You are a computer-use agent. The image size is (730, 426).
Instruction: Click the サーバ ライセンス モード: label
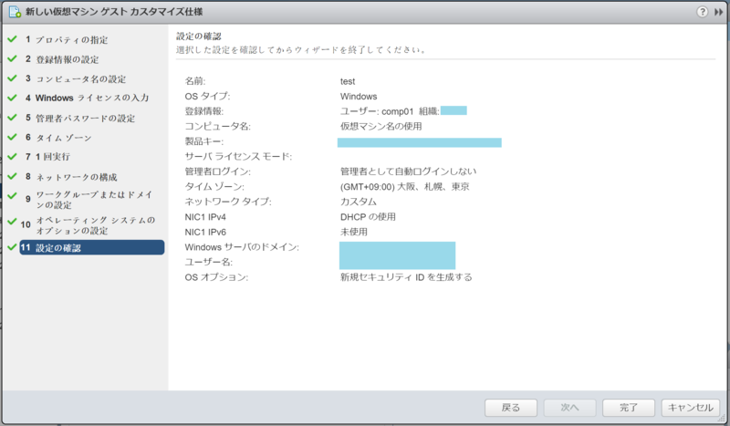tap(238, 156)
